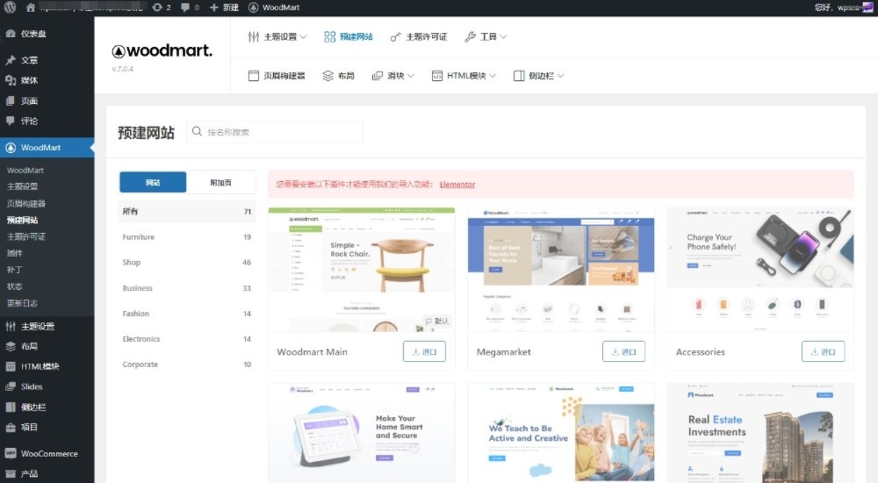Open 页眉构建器 in top navigation
This screenshot has height=483, width=878.
tap(277, 76)
